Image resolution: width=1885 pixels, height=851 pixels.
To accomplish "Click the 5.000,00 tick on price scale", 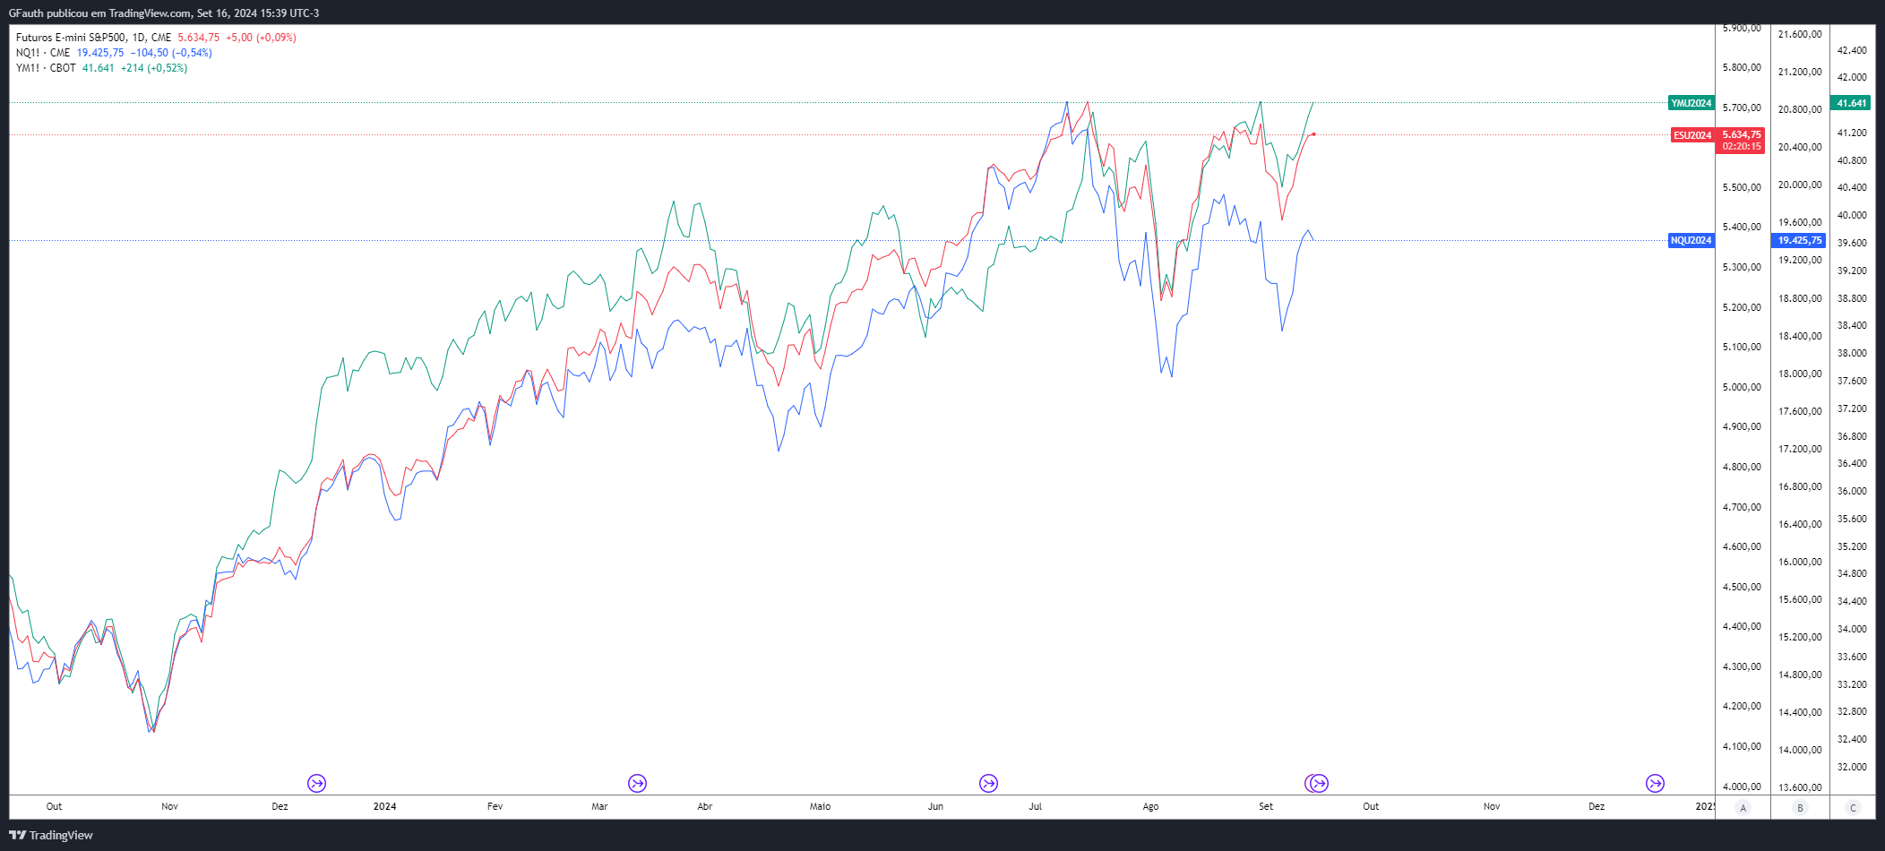I will [x=1742, y=387].
